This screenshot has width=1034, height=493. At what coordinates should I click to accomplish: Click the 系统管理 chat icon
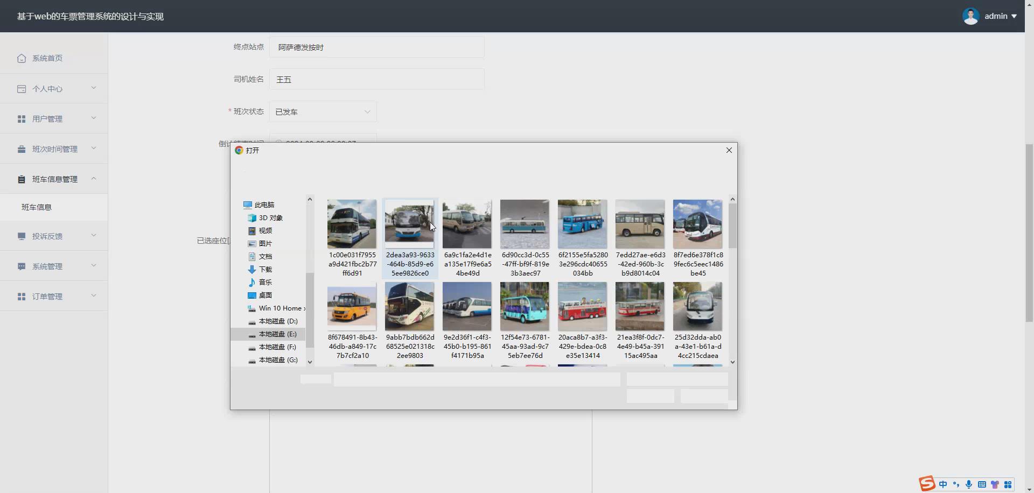tap(22, 266)
